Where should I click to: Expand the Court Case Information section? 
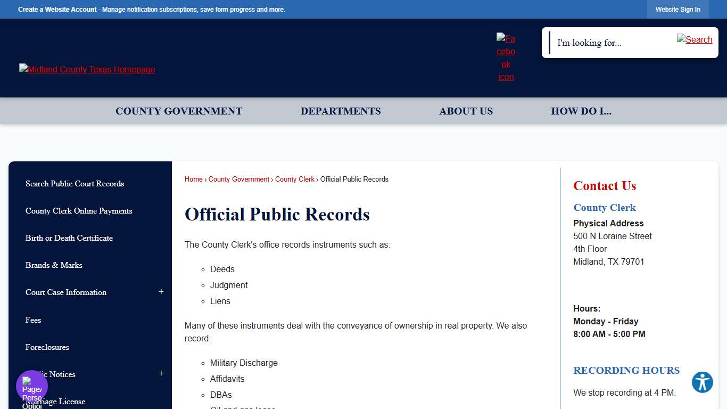(161, 292)
